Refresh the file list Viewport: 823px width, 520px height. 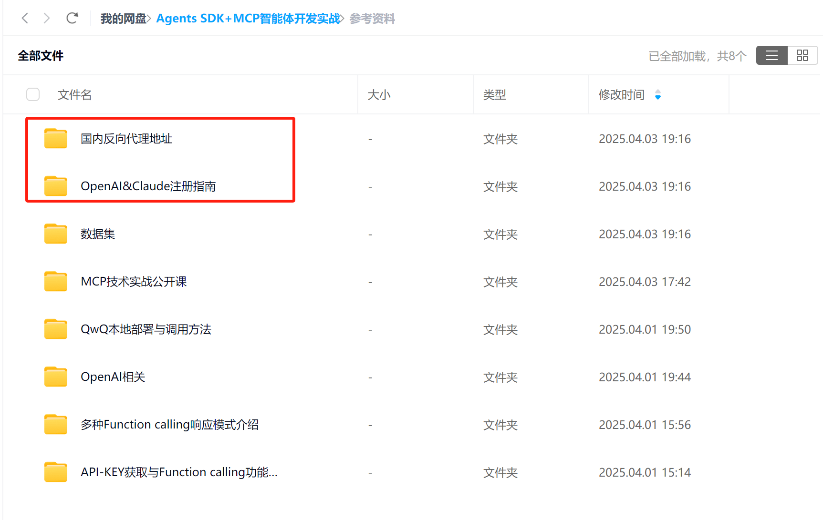tap(72, 19)
